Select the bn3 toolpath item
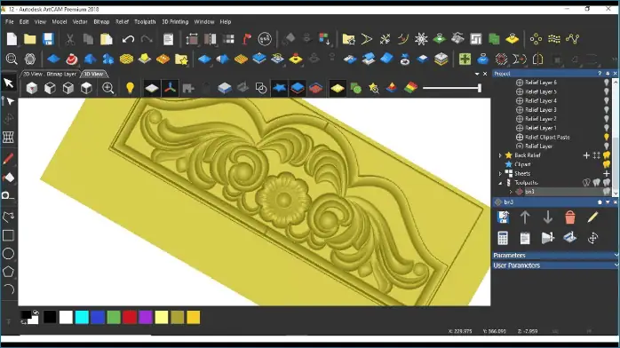Image resolution: width=620 pixels, height=348 pixels. 529,192
